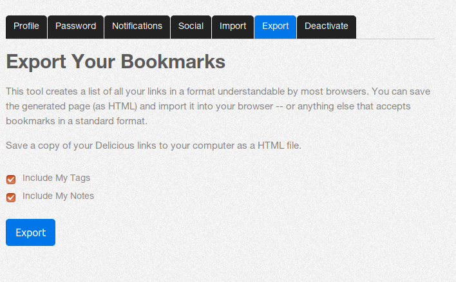Click the word 'Delicious' in the text

(x=117, y=146)
